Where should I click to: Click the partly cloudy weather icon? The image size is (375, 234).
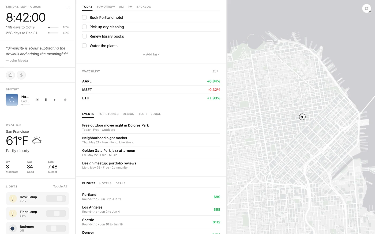click(x=37, y=140)
